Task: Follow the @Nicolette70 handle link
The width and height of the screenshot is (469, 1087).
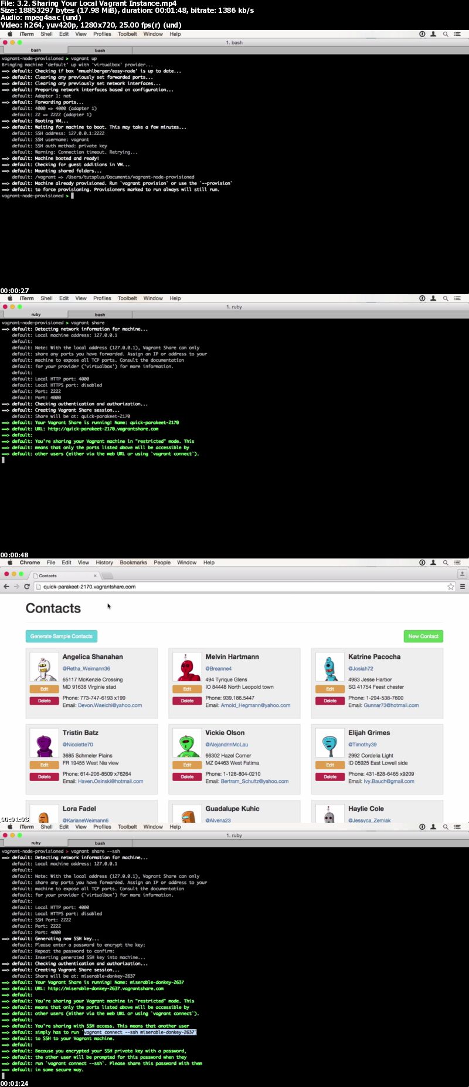Action: (77, 744)
